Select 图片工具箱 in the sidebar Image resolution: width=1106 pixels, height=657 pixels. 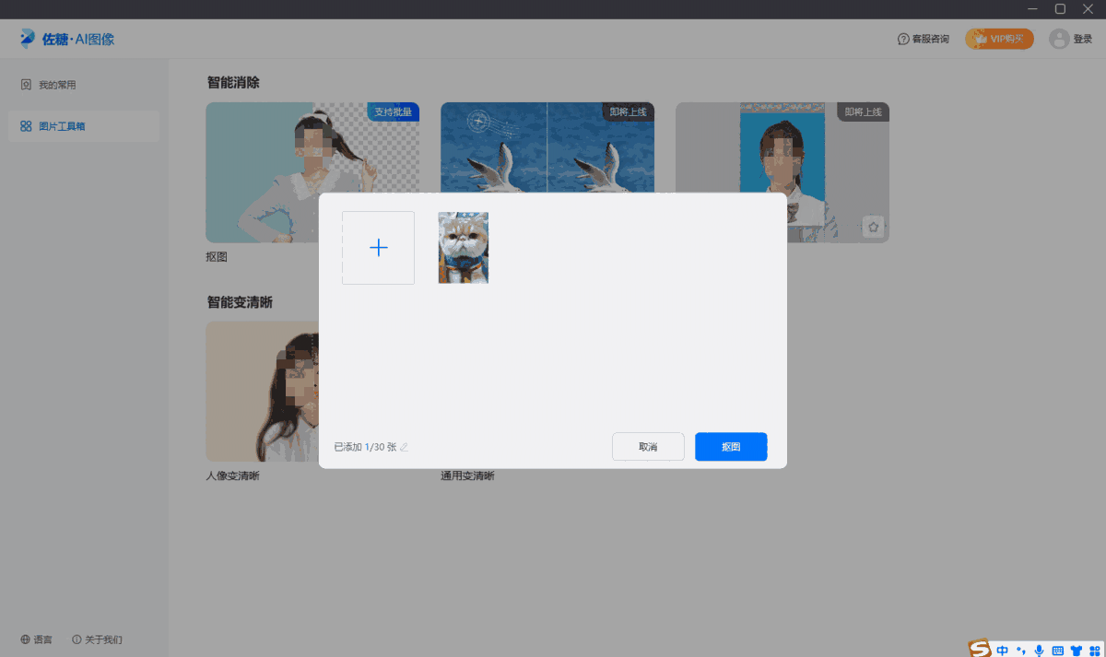(x=61, y=126)
